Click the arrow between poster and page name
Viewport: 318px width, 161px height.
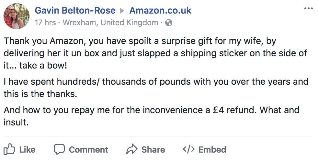point(122,11)
